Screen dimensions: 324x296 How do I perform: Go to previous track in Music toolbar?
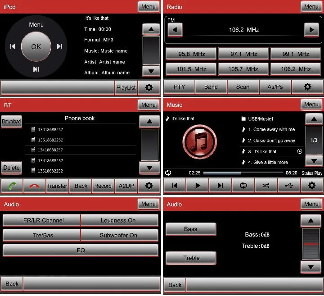(x=175, y=186)
